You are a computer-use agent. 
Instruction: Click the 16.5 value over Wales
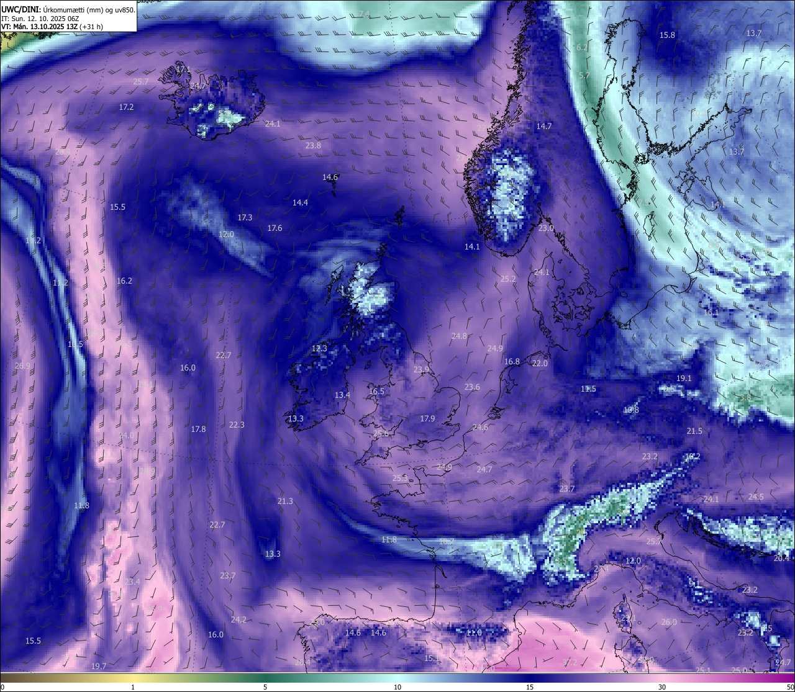point(376,392)
